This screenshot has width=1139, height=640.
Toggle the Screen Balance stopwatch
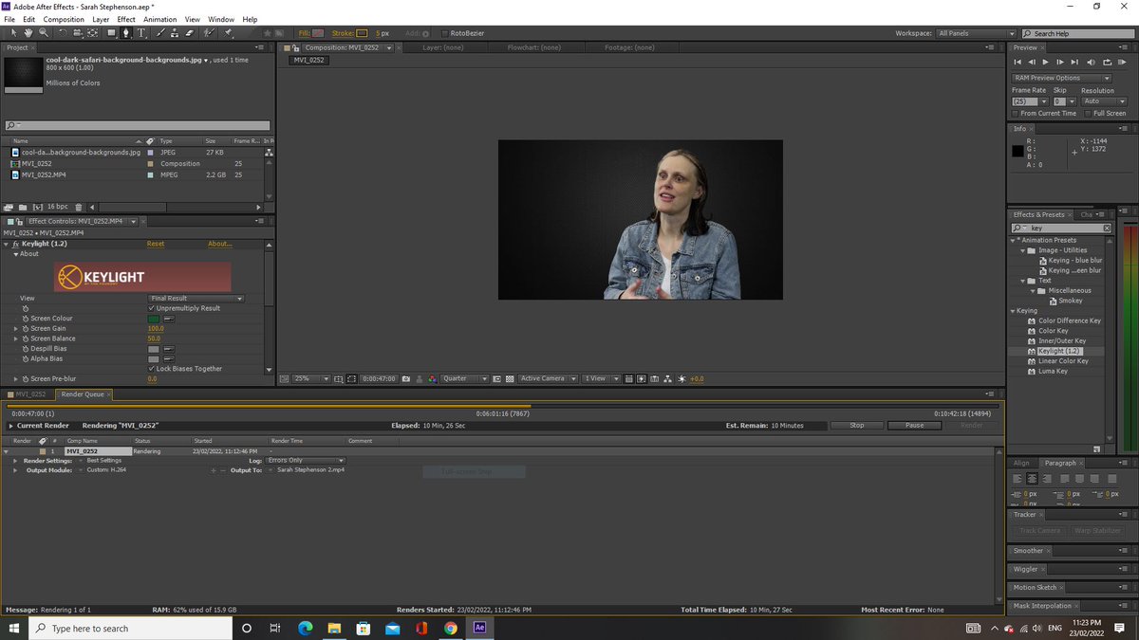26,338
